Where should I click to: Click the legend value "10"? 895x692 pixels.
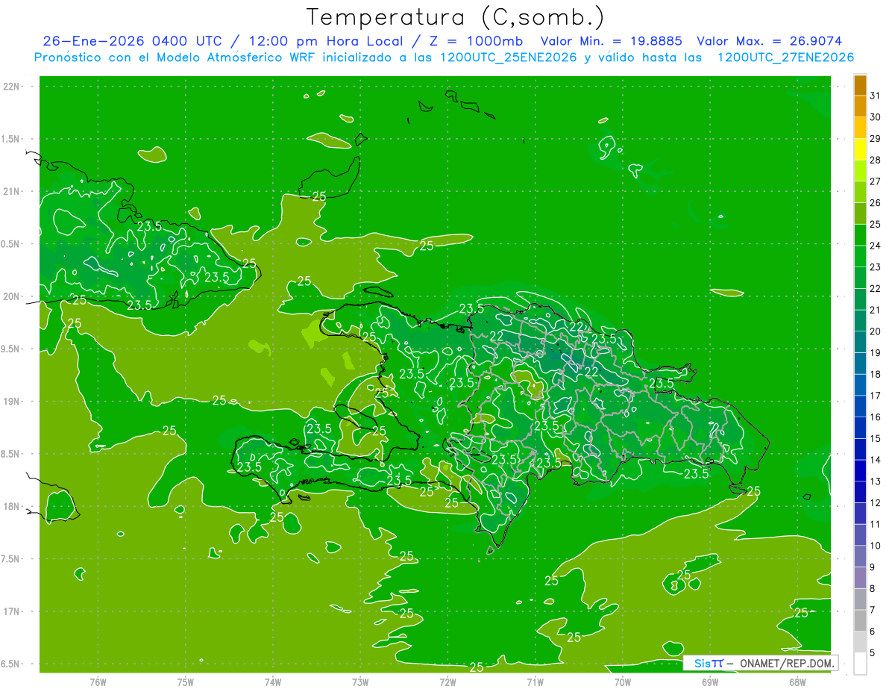pos(876,546)
